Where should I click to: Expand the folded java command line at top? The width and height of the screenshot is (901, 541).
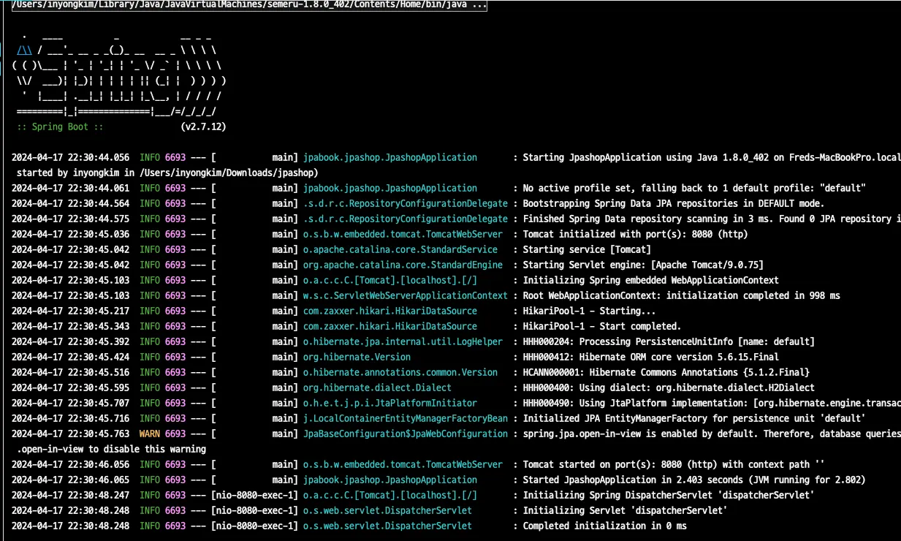[249, 5]
